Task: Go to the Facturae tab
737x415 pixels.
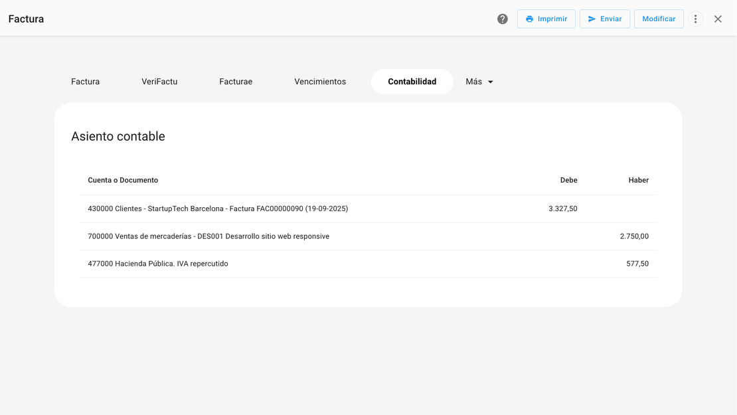Action: 236,82
